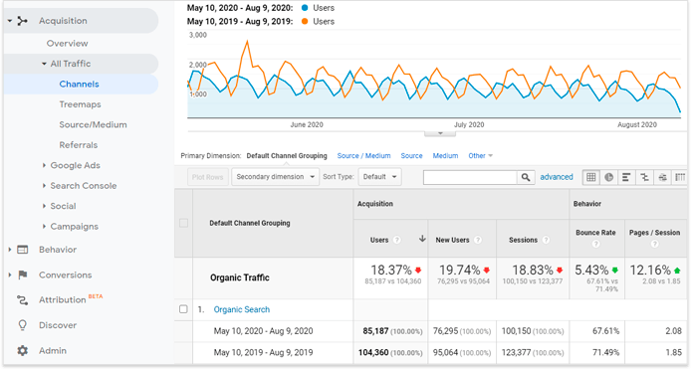Click the 18.37% users change value
The width and height of the screenshot is (691, 369).
[391, 270]
